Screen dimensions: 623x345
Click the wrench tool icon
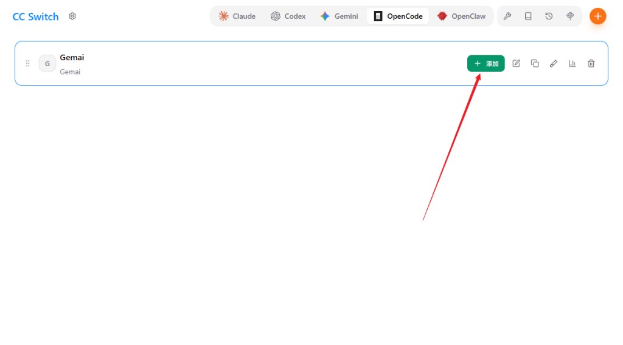pyautogui.click(x=507, y=16)
